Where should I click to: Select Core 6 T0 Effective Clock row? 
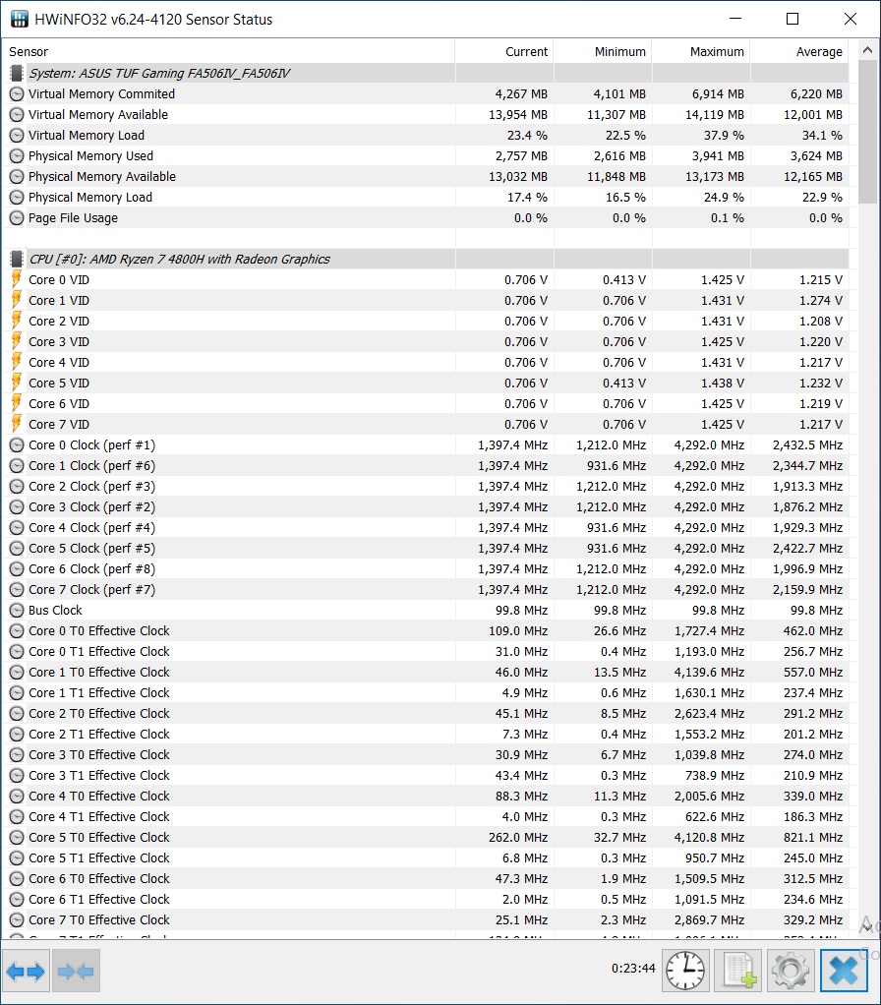428,879
